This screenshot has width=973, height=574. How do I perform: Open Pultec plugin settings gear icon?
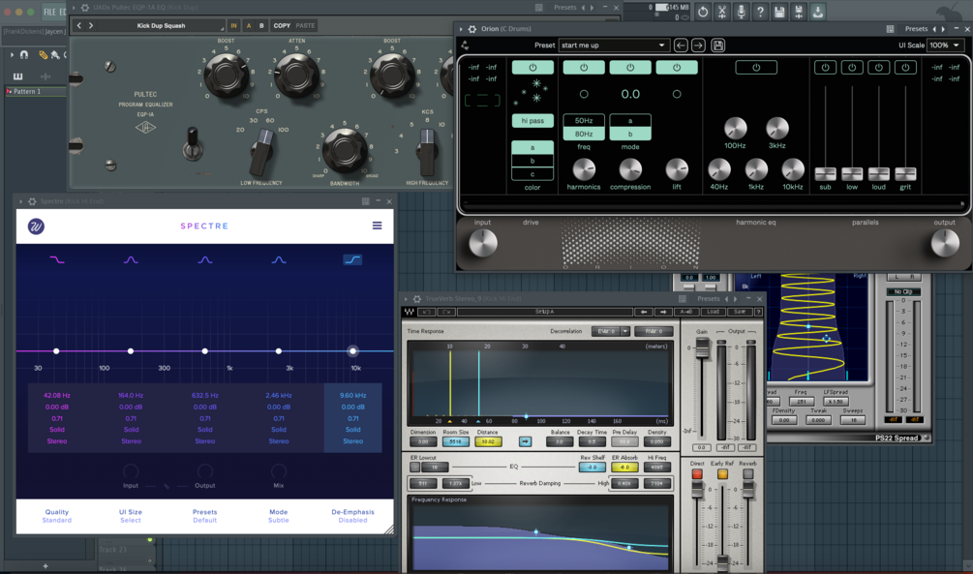coord(85,8)
